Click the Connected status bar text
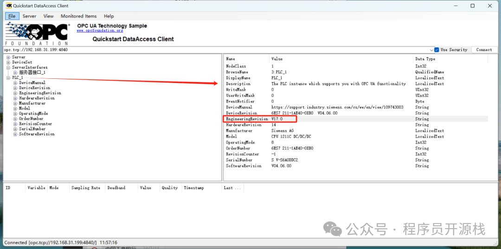 pyautogui.click(x=61, y=243)
